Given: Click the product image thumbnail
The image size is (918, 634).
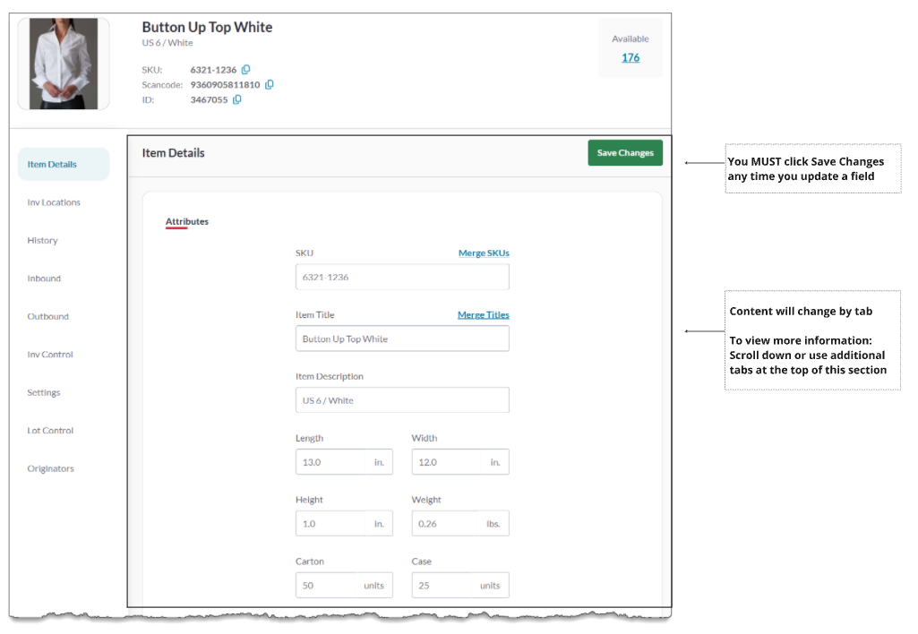Looking at the screenshot, I should click(63, 64).
